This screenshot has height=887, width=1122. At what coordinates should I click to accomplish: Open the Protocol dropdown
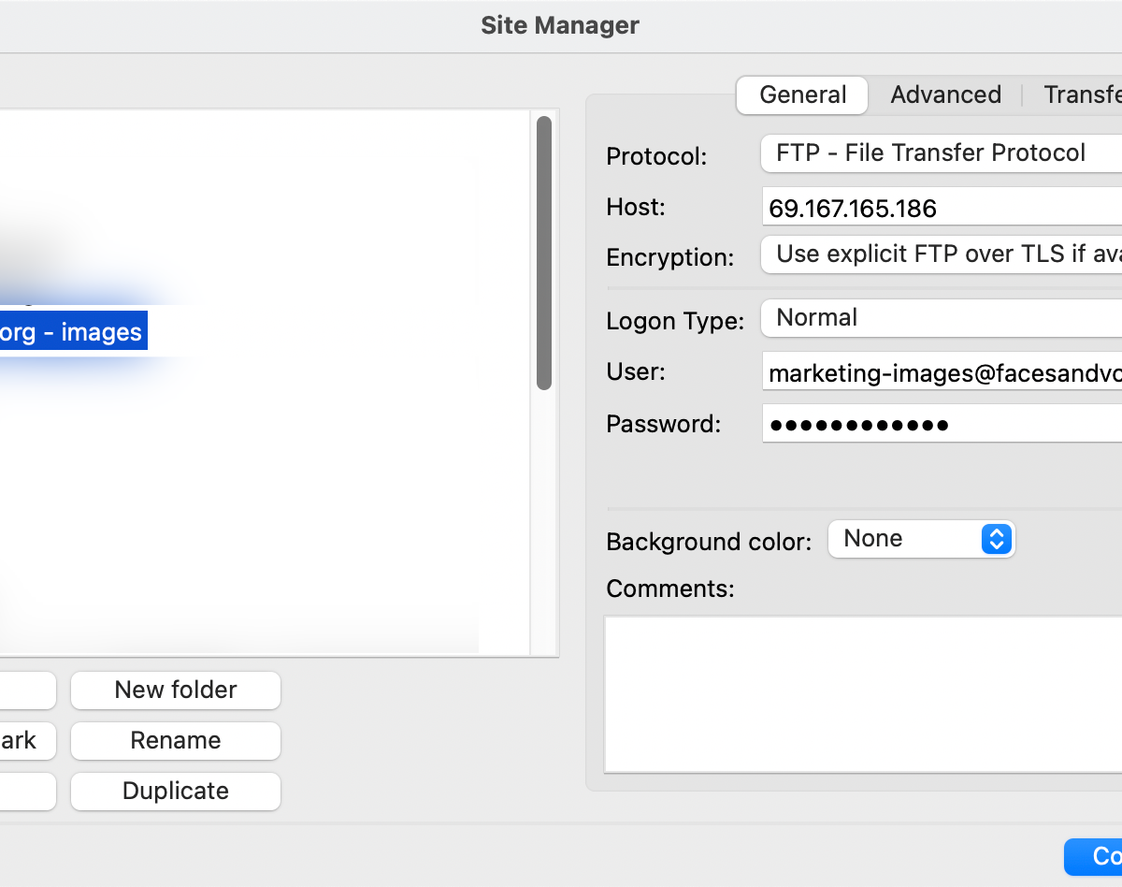(x=941, y=153)
